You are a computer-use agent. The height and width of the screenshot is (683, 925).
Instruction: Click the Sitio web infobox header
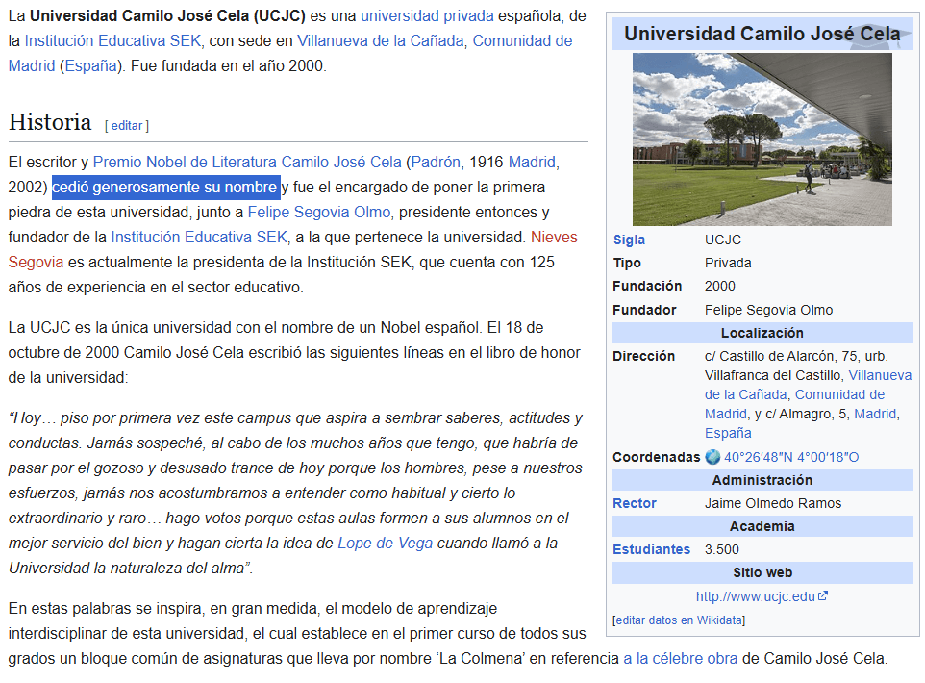coord(762,572)
